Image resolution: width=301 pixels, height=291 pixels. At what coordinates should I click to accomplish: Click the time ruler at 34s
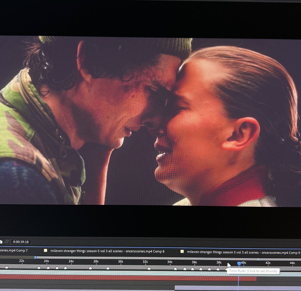click(170, 262)
